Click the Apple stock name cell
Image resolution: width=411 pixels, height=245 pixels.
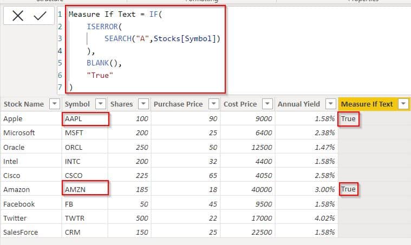[x=31, y=118]
